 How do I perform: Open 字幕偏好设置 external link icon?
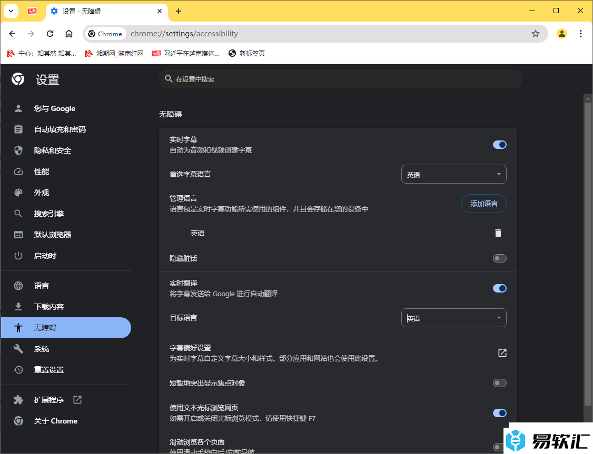[x=502, y=353]
